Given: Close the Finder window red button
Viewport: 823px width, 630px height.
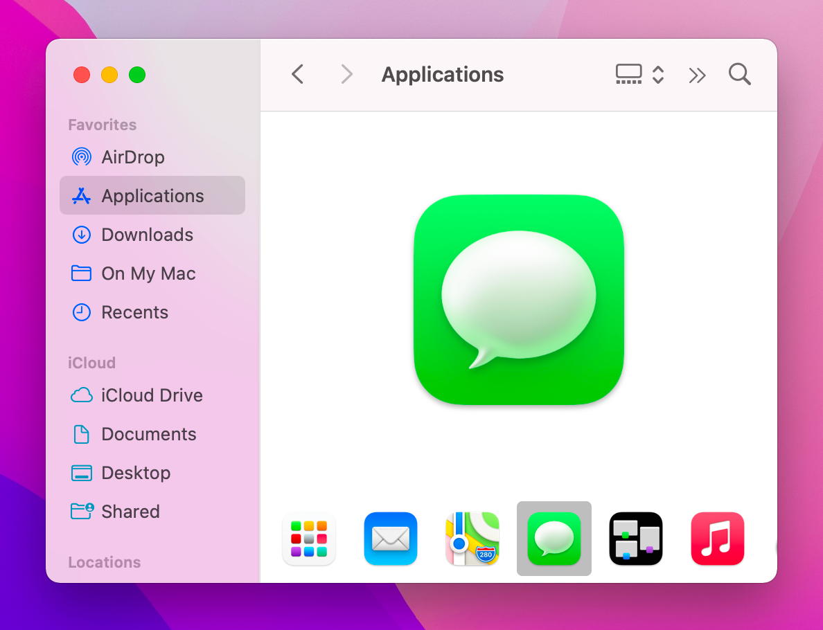Looking at the screenshot, I should click(82, 75).
